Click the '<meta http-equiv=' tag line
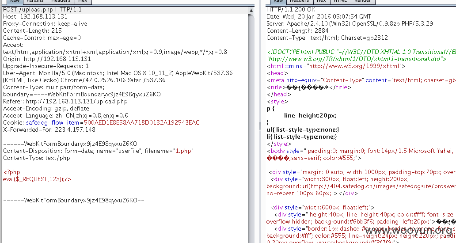Viewport: 456px width, 243px height. [361, 80]
